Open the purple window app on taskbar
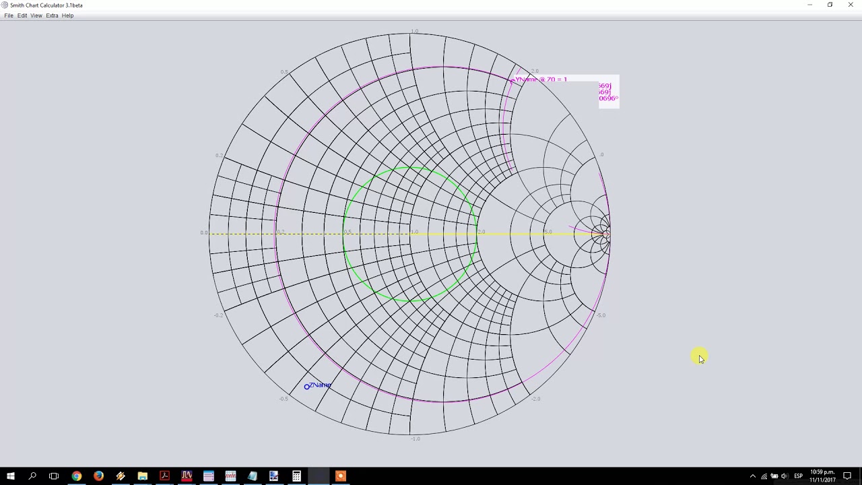The width and height of the screenshot is (862, 485). point(208,476)
